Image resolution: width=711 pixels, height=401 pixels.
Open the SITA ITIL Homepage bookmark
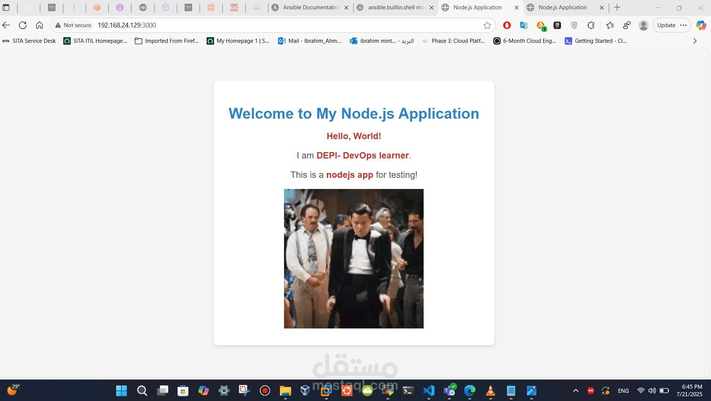[x=95, y=41]
